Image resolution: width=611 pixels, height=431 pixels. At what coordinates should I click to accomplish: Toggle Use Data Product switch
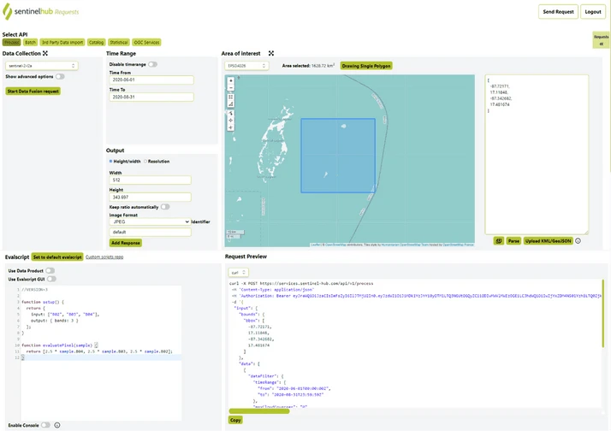point(50,270)
